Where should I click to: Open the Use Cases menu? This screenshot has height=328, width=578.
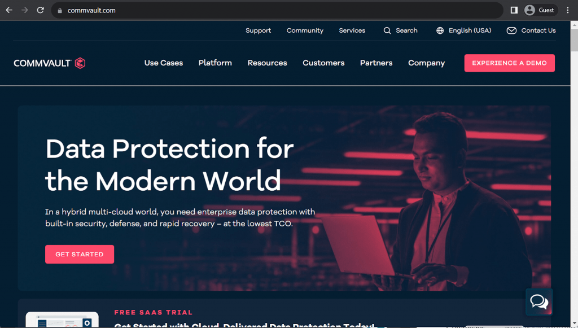164,63
